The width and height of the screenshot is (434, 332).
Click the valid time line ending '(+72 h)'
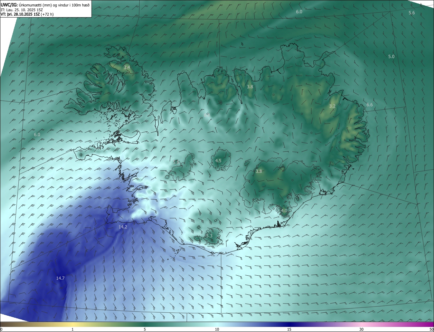27,14
